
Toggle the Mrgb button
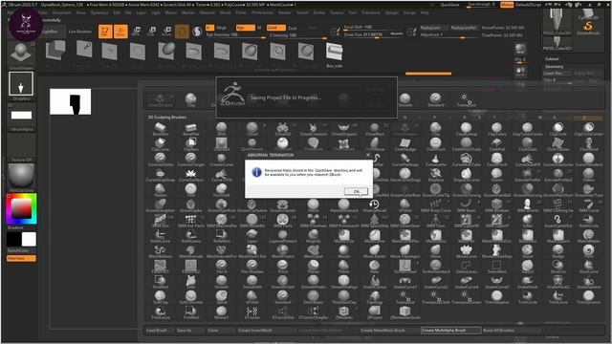pos(221,28)
